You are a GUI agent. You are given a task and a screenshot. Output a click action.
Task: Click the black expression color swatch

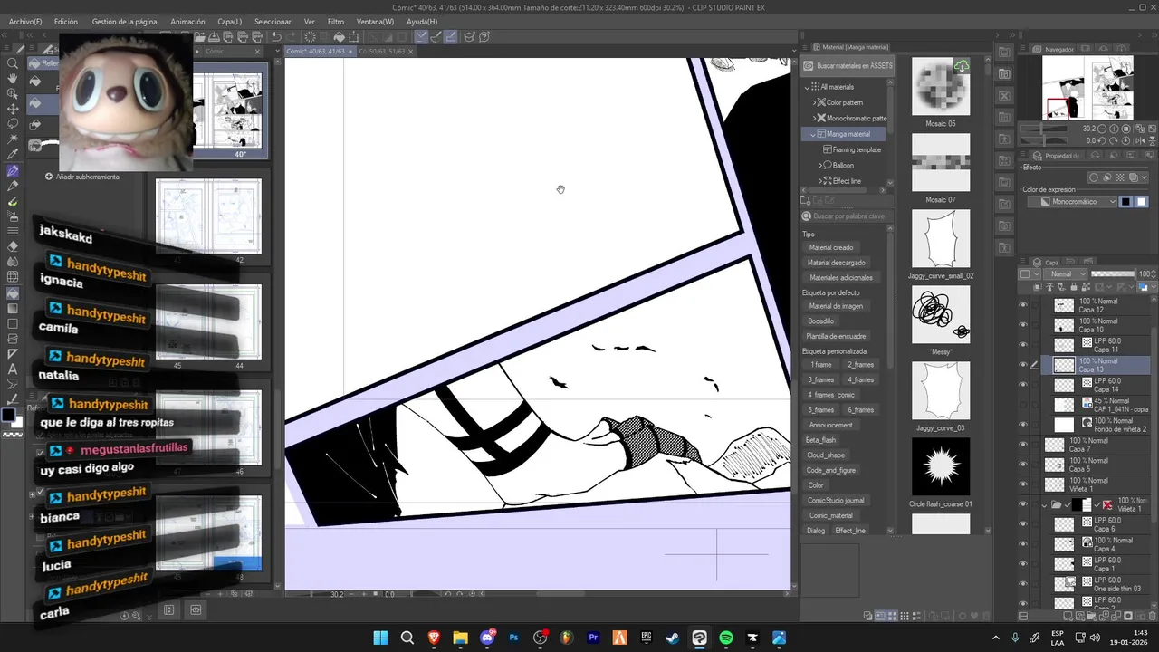[x=1125, y=202]
